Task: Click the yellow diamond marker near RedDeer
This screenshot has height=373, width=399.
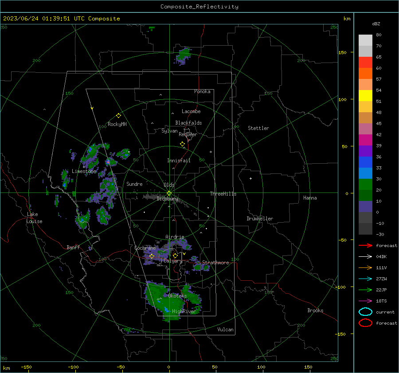Action: pyautogui.click(x=182, y=144)
